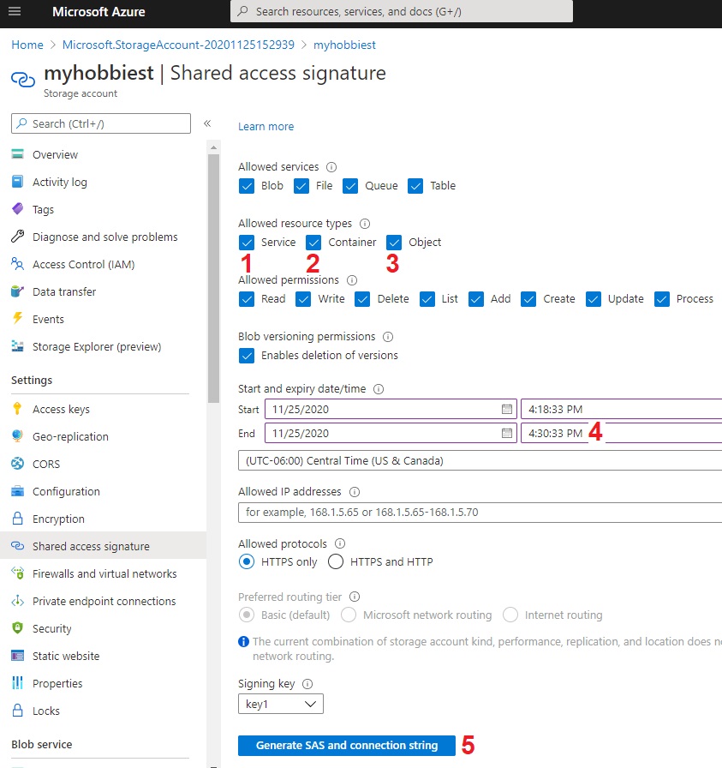Click the Diagnose and solve problems wrench icon
This screenshot has height=768, width=722.
(x=18, y=237)
